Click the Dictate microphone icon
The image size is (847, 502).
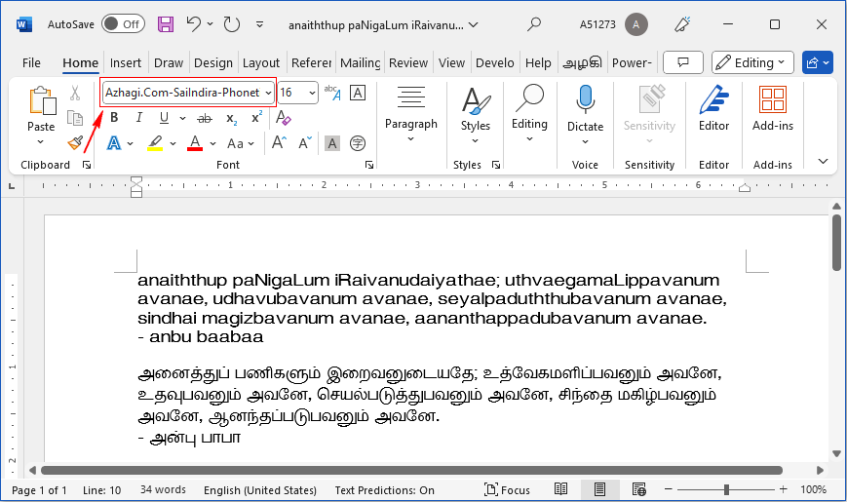tap(585, 100)
